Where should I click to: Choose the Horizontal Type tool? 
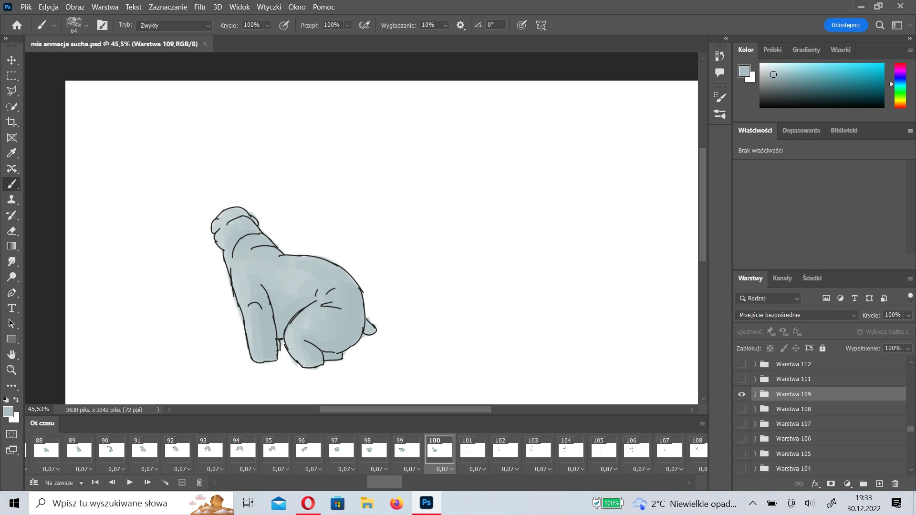click(11, 308)
